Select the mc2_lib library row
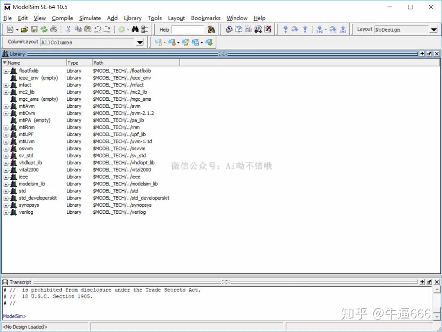The image size is (442, 332). pos(79,92)
